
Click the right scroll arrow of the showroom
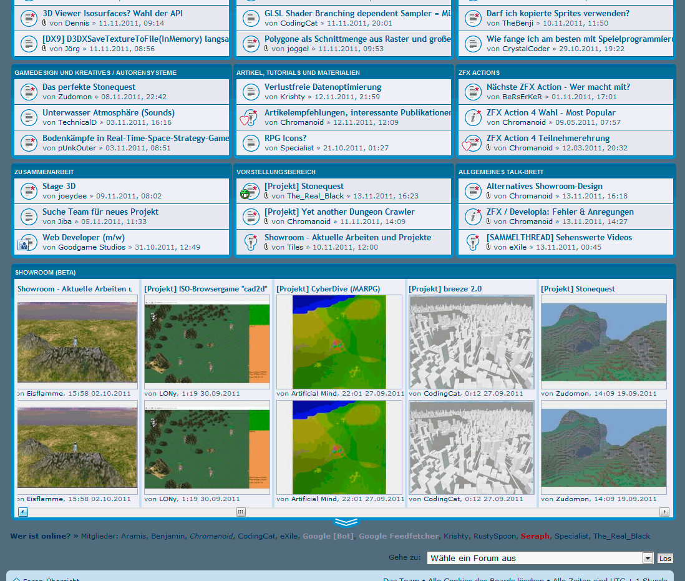pos(665,512)
